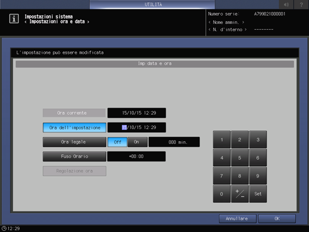Click the Ora corrente label
Viewport: 309px width, 232px height.
(74, 113)
